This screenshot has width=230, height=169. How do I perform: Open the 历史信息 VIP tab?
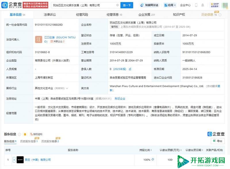tap(209, 15)
